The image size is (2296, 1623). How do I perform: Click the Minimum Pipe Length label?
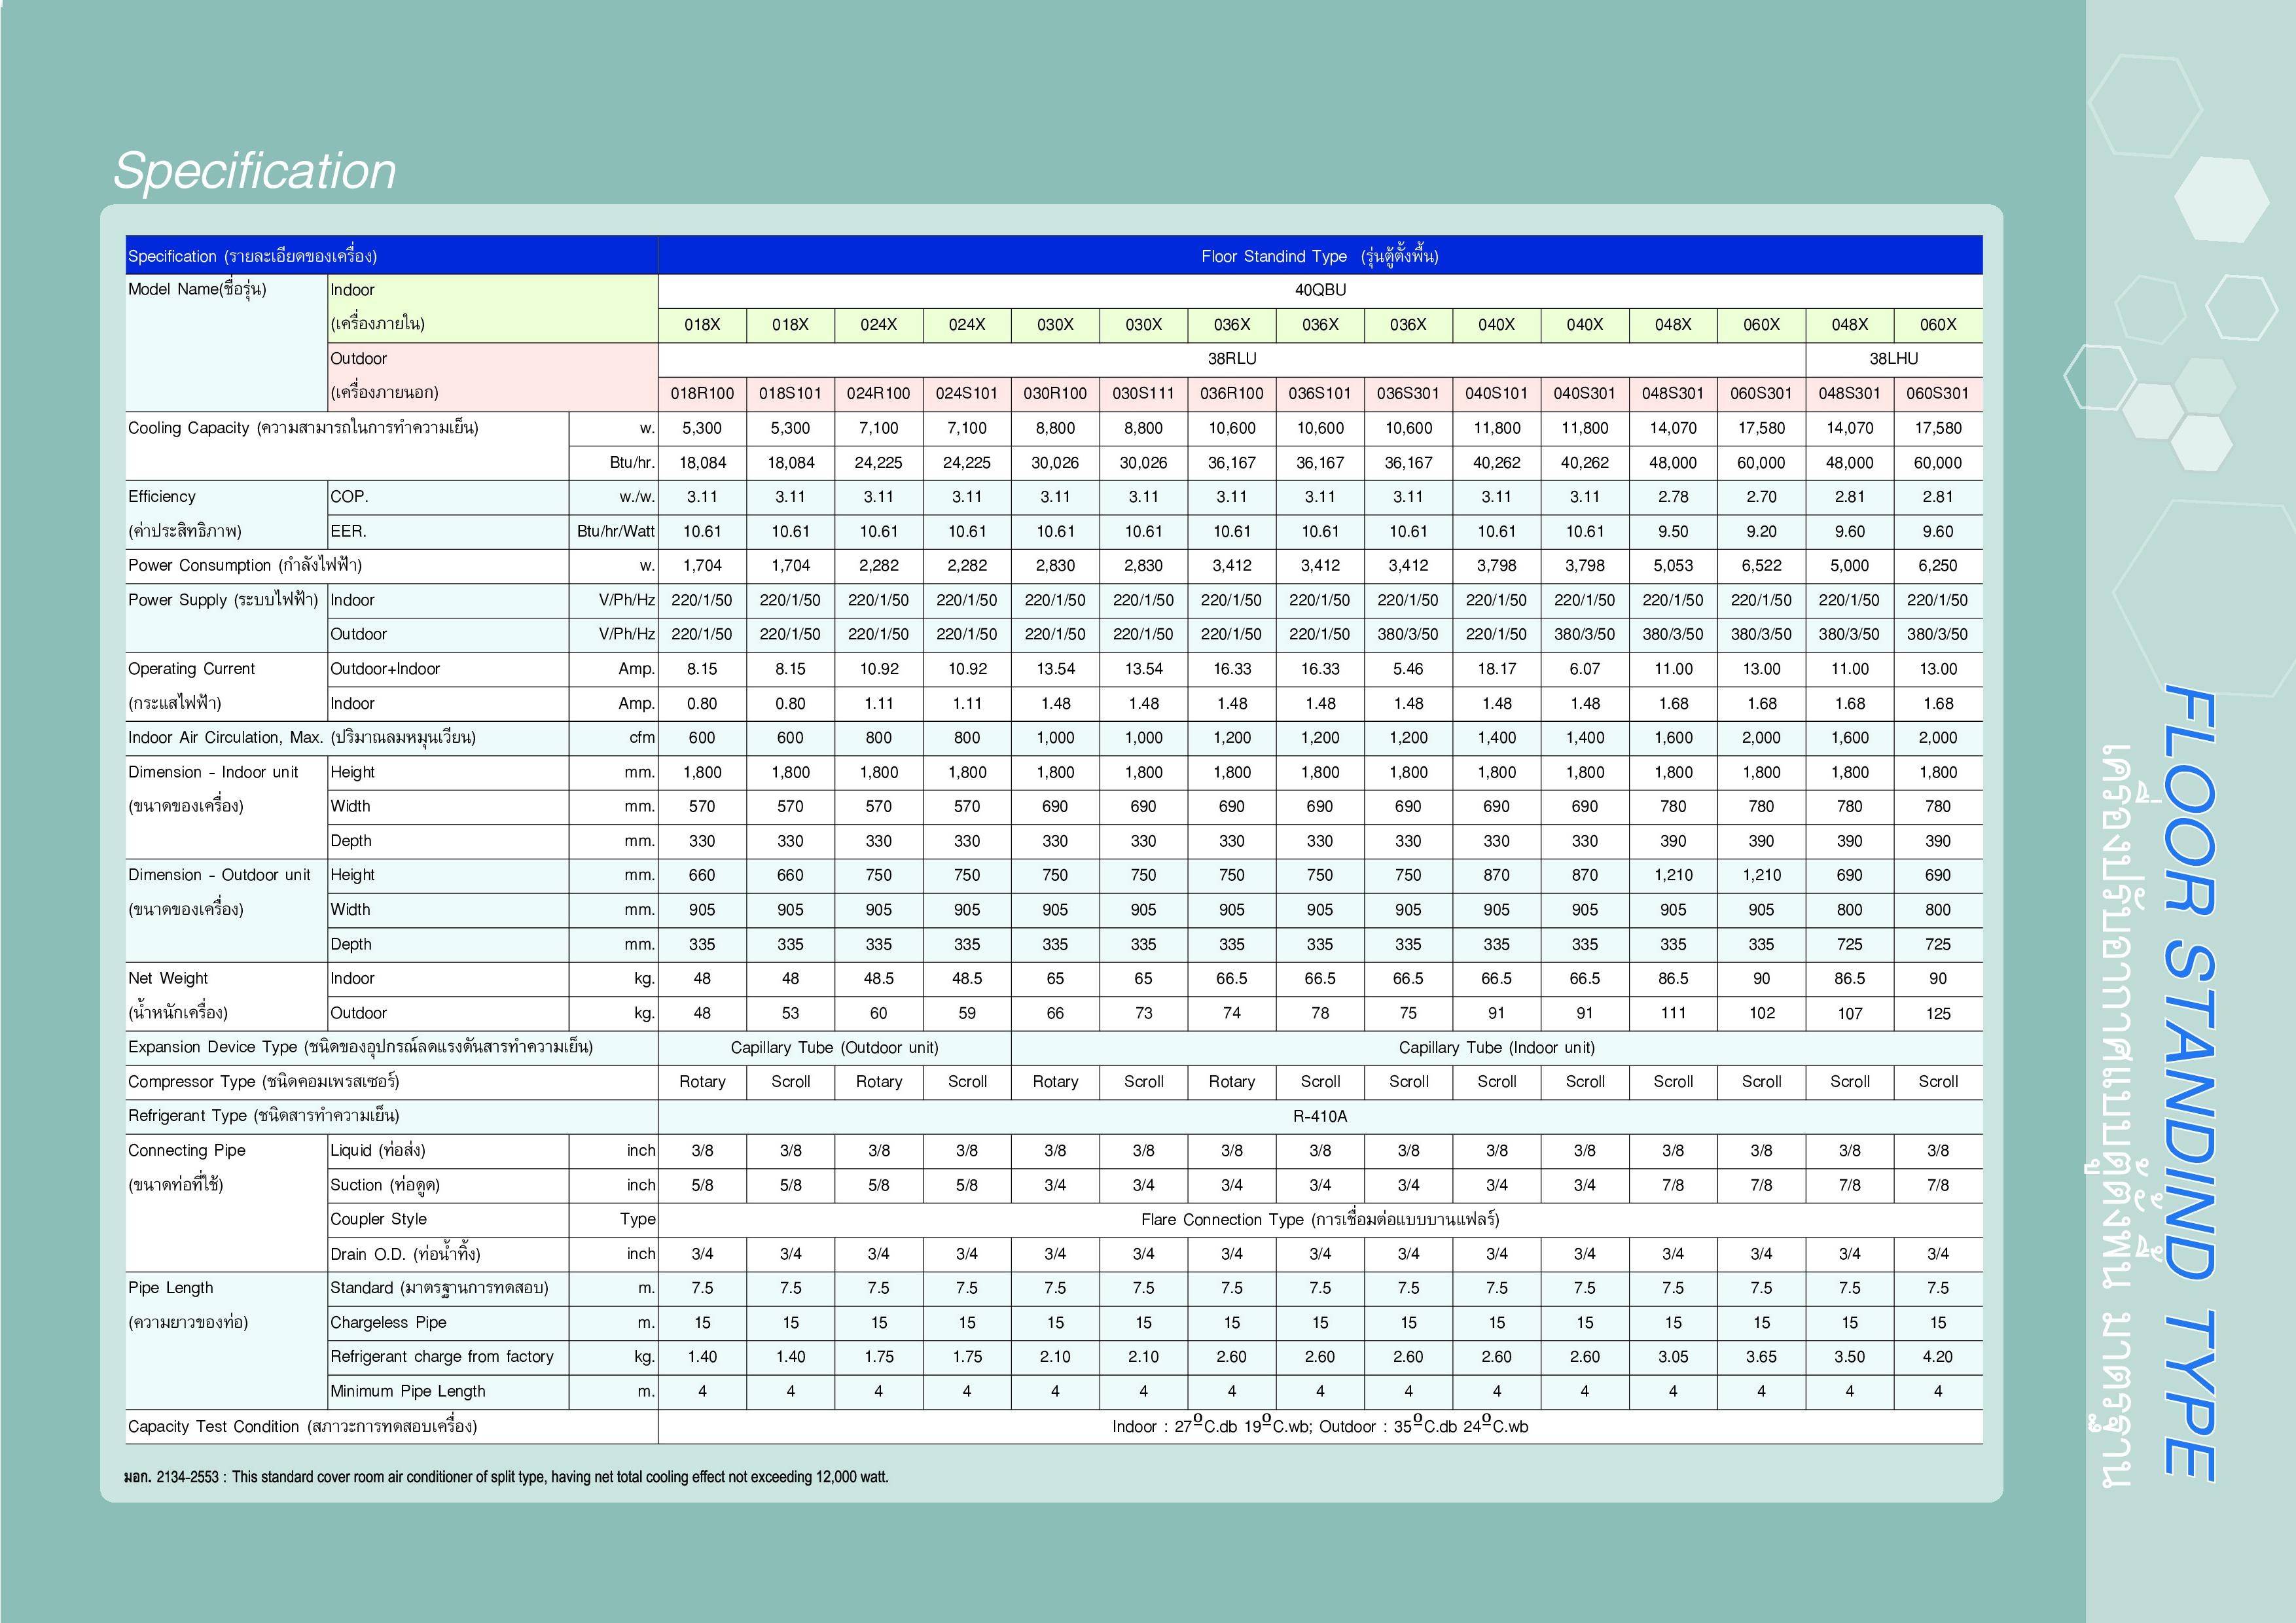[x=407, y=1391]
